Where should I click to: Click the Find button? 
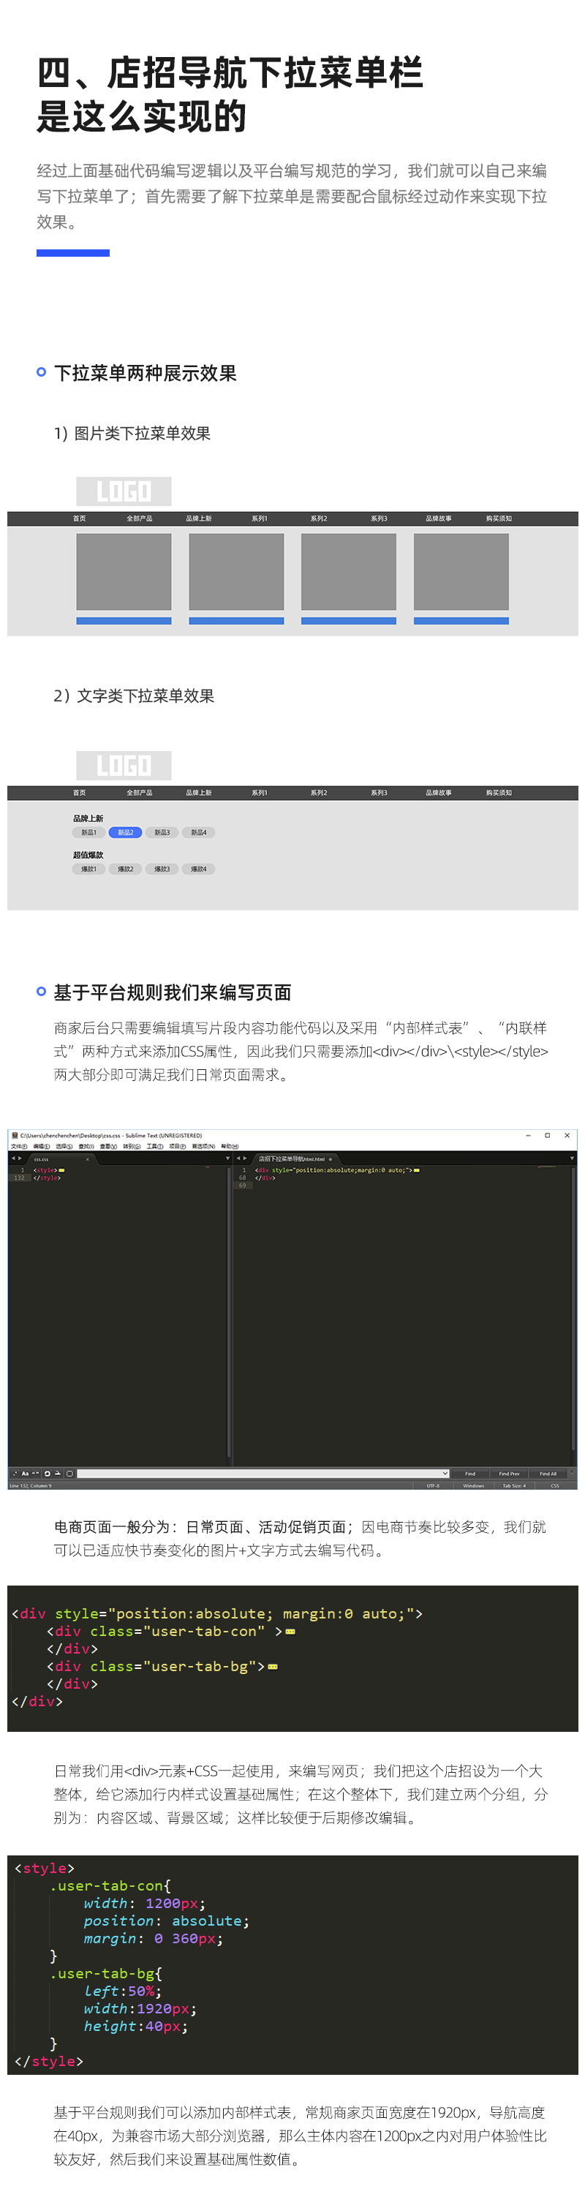coord(470,1473)
